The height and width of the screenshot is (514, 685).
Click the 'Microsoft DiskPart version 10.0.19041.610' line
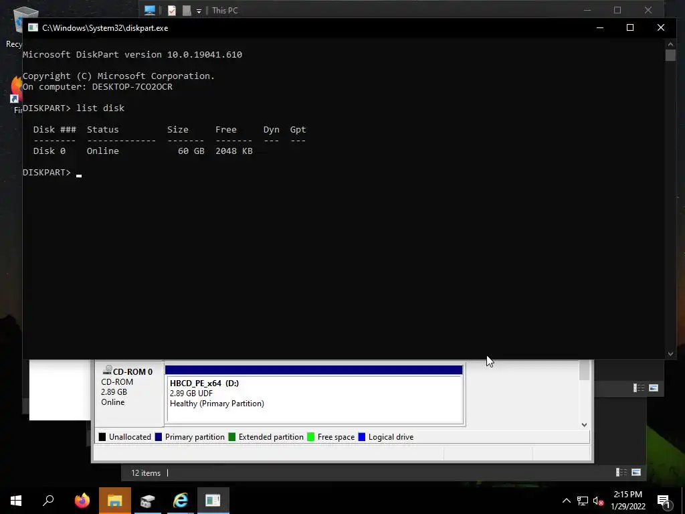tap(132, 55)
